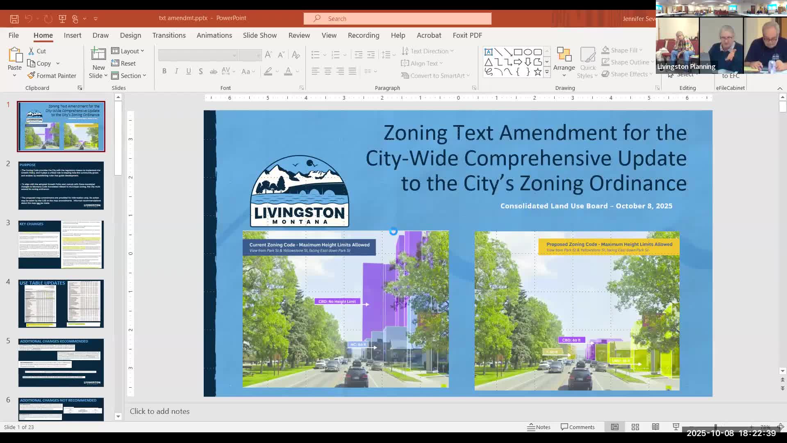Select the center text alignment icon

328,71
